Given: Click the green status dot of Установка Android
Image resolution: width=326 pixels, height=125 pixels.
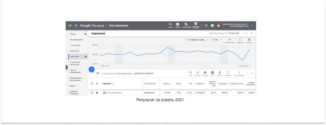Looking at the screenshot, I should click(x=97, y=93).
